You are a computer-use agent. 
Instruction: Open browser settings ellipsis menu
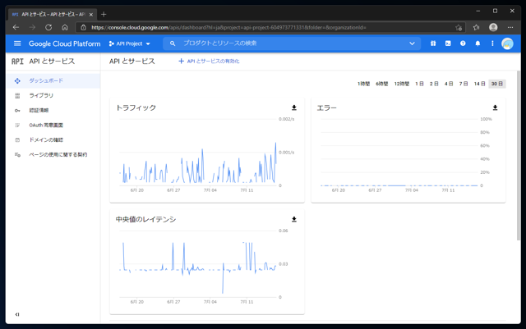click(x=510, y=27)
